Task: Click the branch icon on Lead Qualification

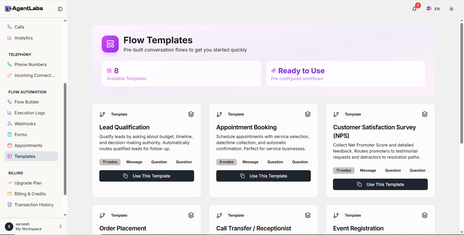Action: tap(102, 114)
